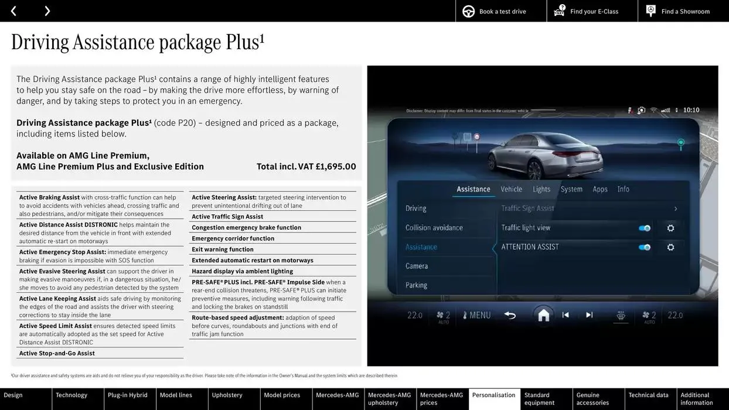Expand Traffic Sign Assist via its chevron
This screenshot has height=410, width=729.
pyautogui.click(x=675, y=208)
